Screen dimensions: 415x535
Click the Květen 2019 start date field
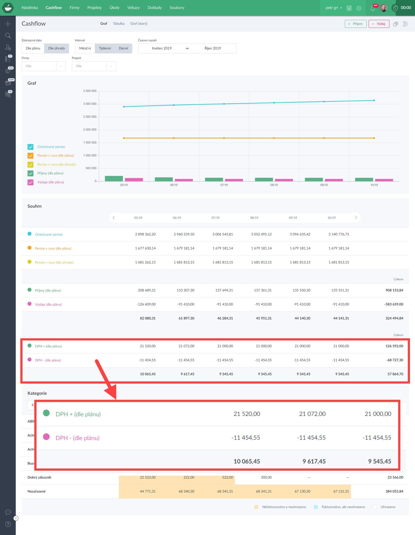tap(162, 48)
